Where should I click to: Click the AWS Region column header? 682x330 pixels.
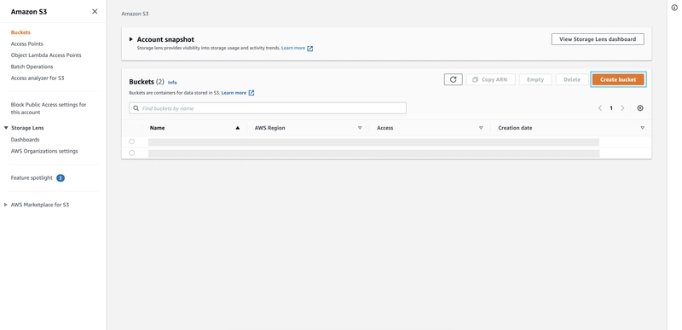tap(269, 128)
